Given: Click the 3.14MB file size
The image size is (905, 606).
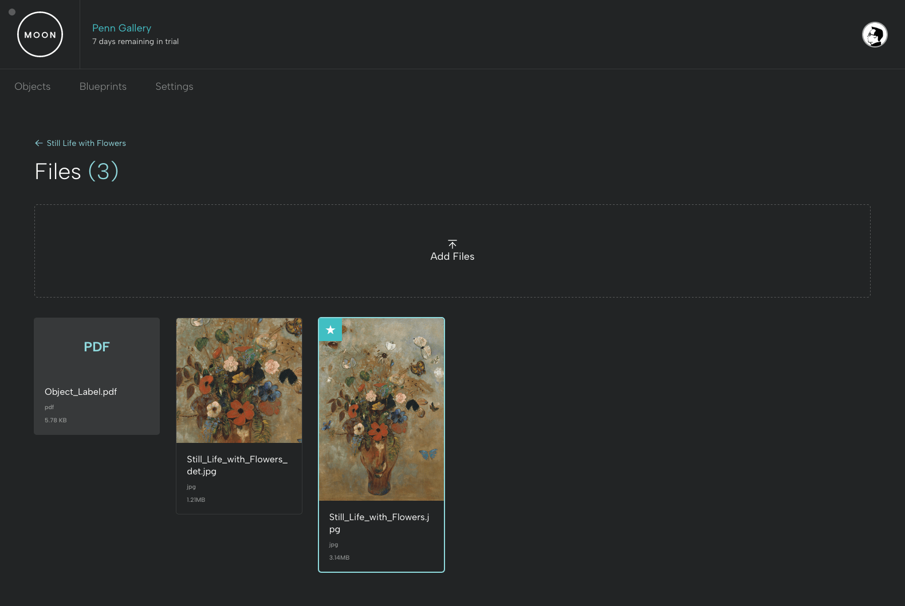Looking at the screenshot, I should [x=339, y=557].
